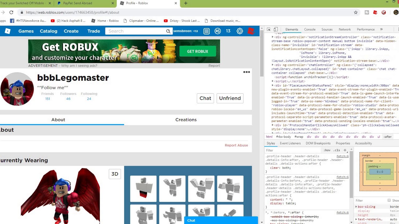The image size is (399, 224).
Task: Show more DevTools tabs with chevron
Action: click(381, 29)
